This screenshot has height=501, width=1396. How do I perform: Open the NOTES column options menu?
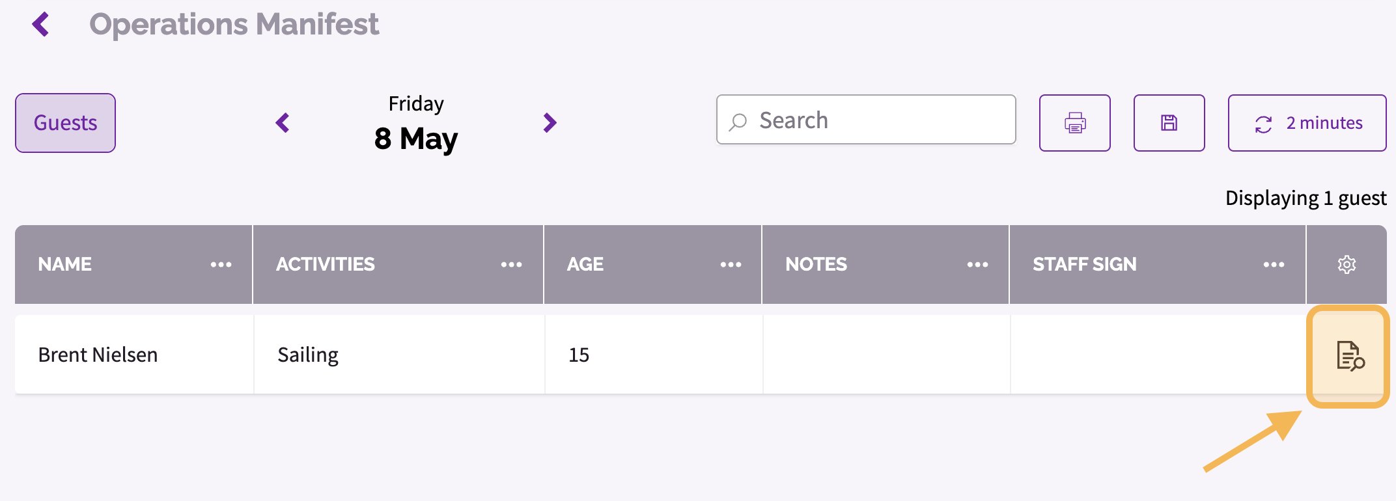pos(977,264)
